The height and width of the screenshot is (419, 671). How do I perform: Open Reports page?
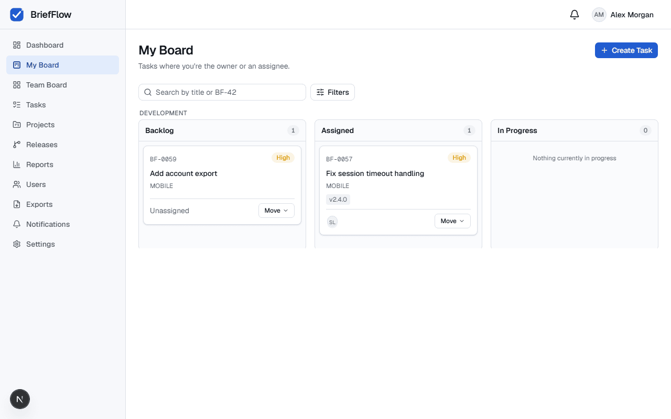(x=62, y=164)
